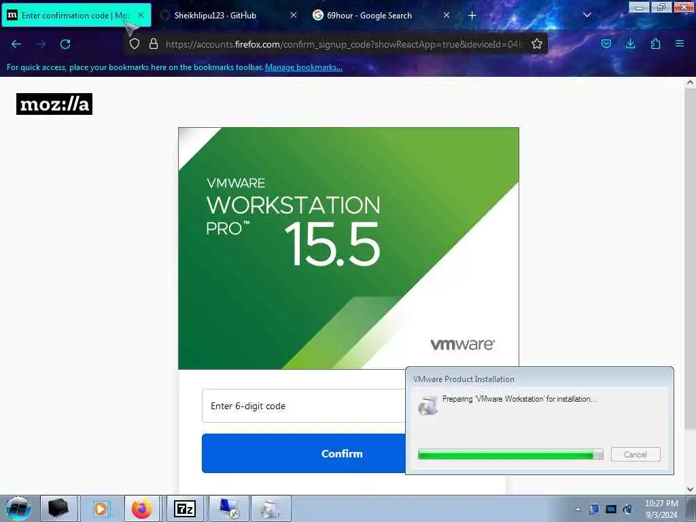Click the blue Confirm button
Image resolution: width=696 pixels, height=522 pixels.
[x=304, y=453]
